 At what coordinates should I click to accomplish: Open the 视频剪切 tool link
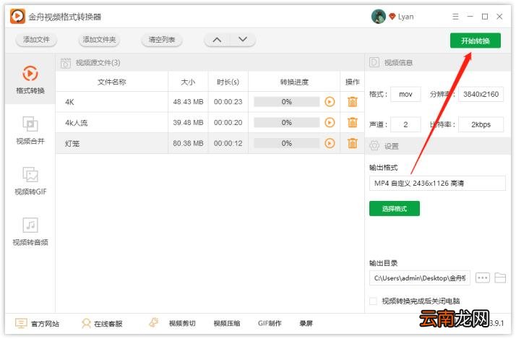182,324
